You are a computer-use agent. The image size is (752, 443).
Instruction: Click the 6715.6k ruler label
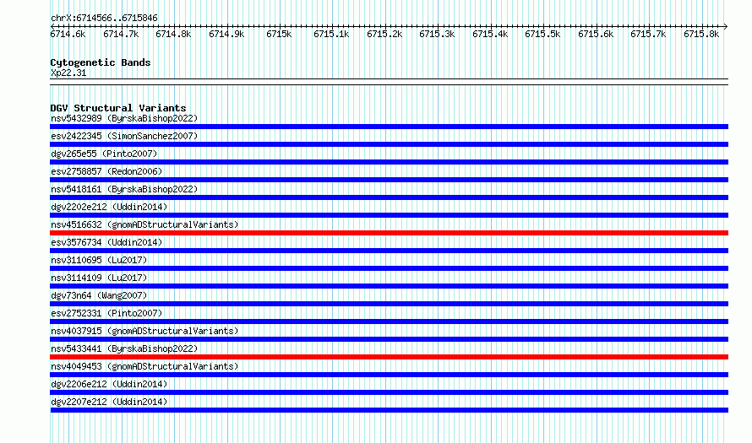click(x=596, y=34)
